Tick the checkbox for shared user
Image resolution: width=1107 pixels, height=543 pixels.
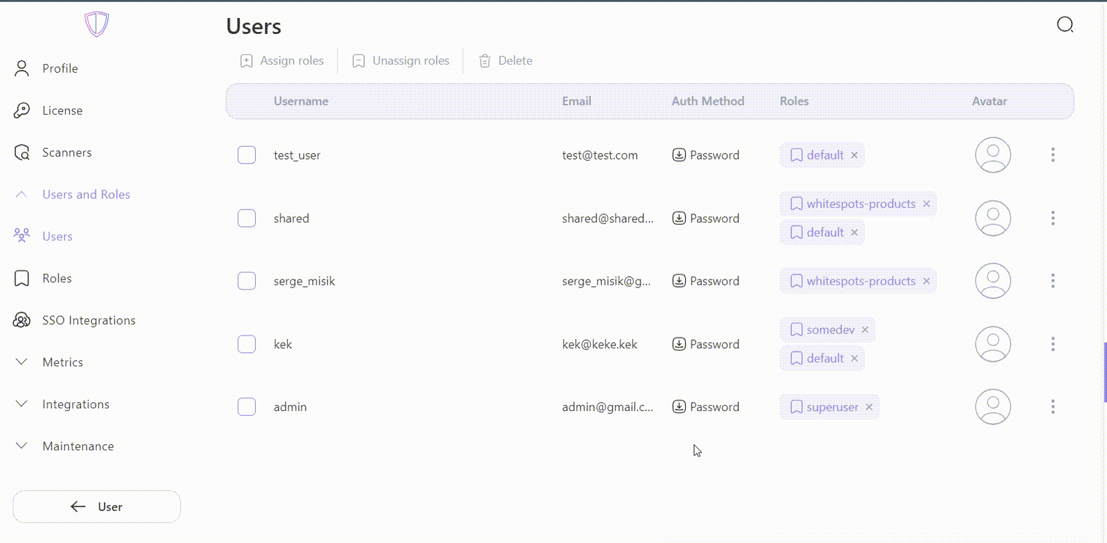click(x=246, y=218)
